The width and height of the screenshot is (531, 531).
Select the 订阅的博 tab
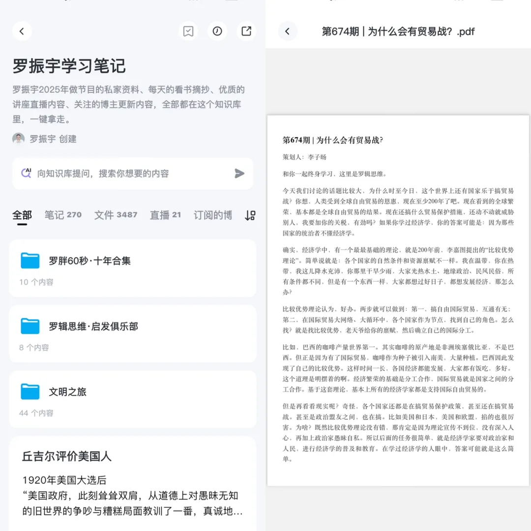click(212, 215)
